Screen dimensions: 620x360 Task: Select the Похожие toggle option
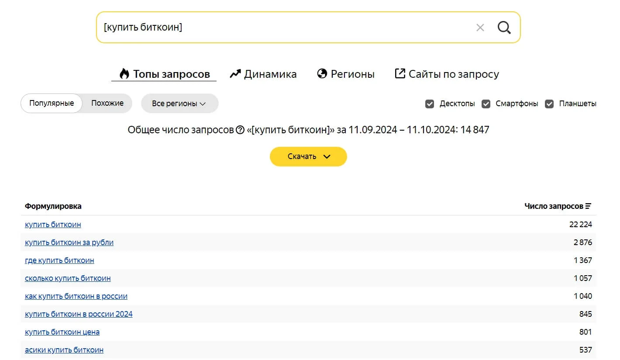(107, 104)
